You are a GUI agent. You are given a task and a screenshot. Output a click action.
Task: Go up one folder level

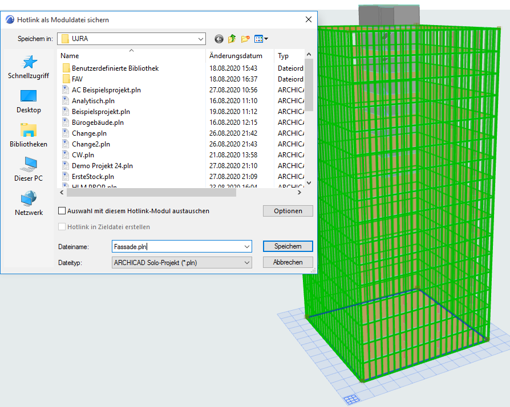(x=232, y=39)
